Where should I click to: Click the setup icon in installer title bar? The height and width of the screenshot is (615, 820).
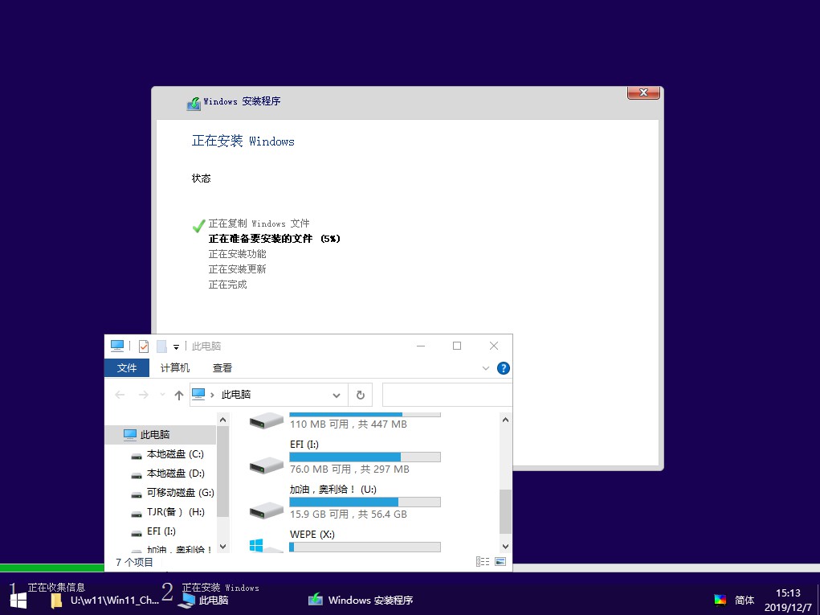click(194, 103)
